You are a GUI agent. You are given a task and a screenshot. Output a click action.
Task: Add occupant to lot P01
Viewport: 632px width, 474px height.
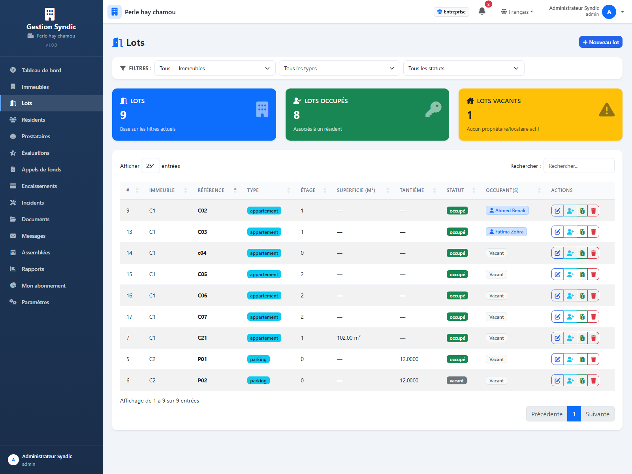(x=570, y=359)
